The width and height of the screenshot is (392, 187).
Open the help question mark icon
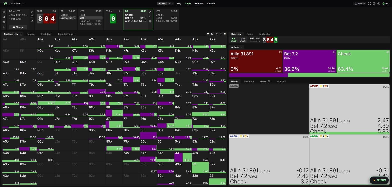[374, 4]
